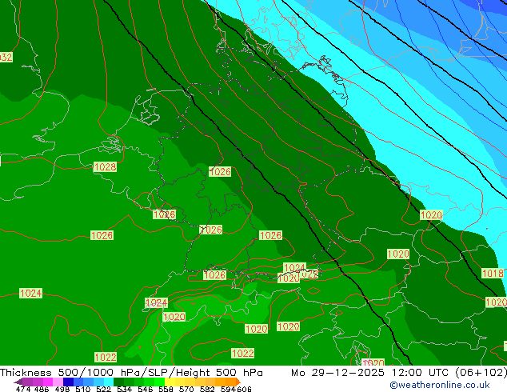
Task: Click the legend value 474
Action: (x=23, y=389)
